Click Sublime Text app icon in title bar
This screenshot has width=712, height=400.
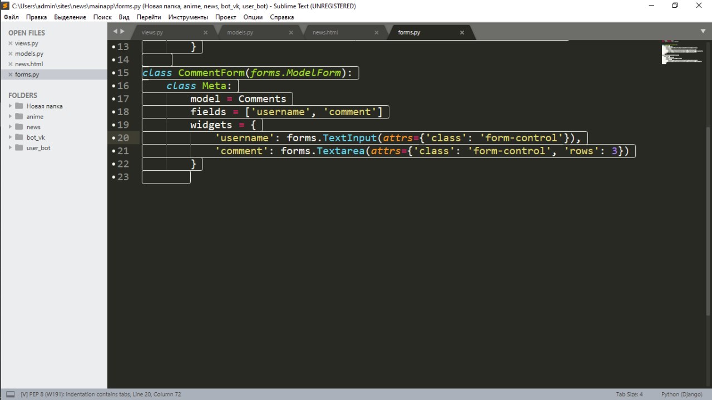pos(6,6)
